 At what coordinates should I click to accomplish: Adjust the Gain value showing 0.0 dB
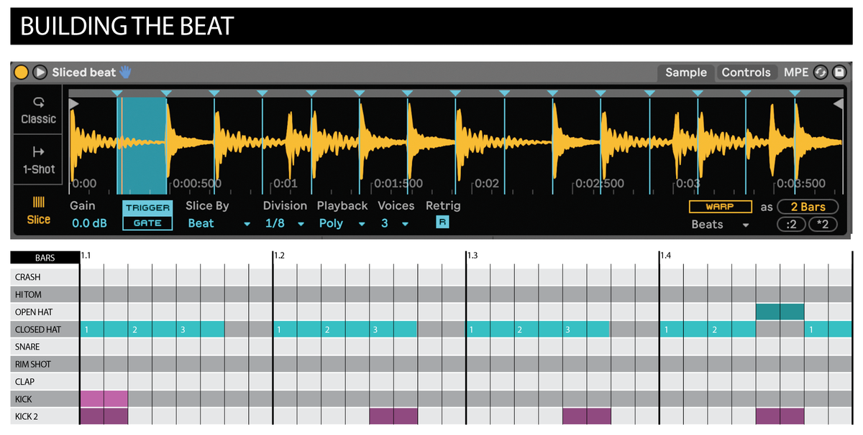(x=88, y=223)
